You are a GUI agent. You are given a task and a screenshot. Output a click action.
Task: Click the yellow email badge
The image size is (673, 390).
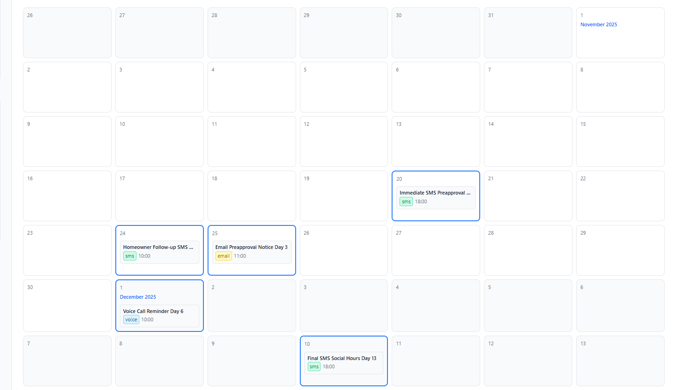pyautogui.click(x=223, y=256)
